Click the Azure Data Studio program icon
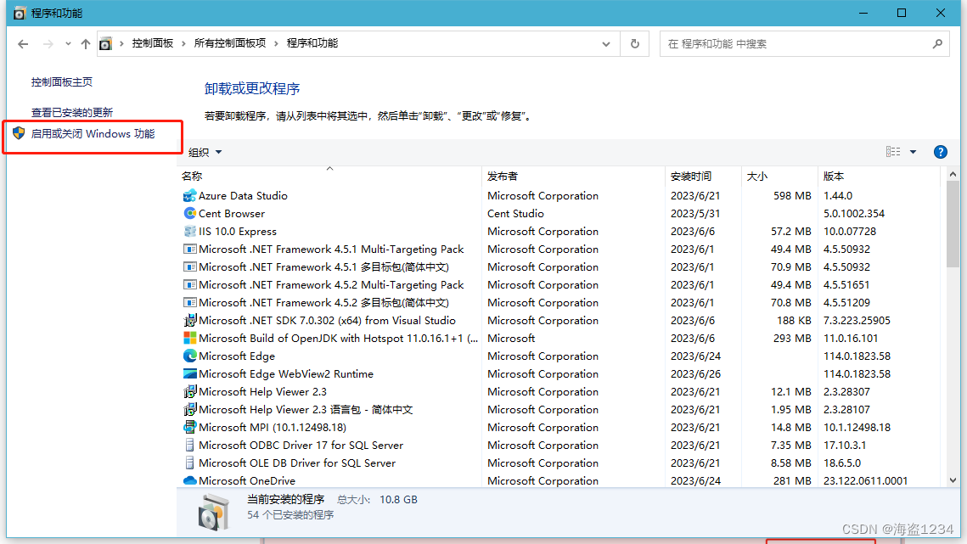Screen dimensions: 967x544 tap(190, 195)
